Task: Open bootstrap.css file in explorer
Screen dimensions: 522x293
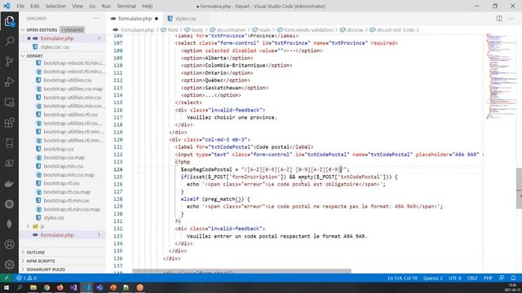Action: click(63, 149)
